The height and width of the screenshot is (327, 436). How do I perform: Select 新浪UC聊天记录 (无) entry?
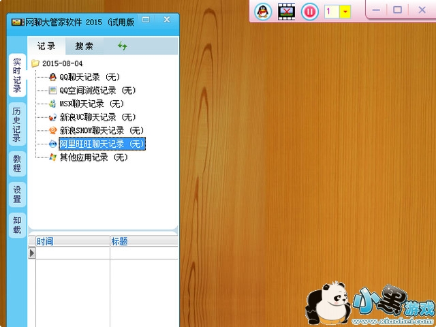(98, 117)
